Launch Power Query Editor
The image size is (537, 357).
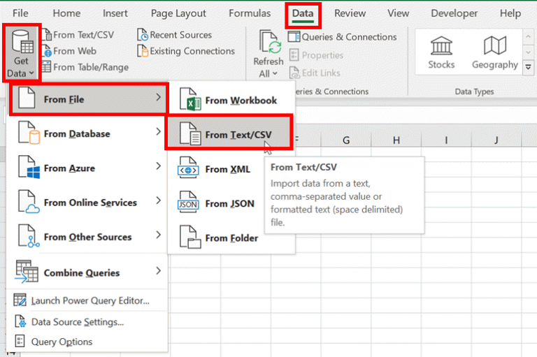point(87,300)
